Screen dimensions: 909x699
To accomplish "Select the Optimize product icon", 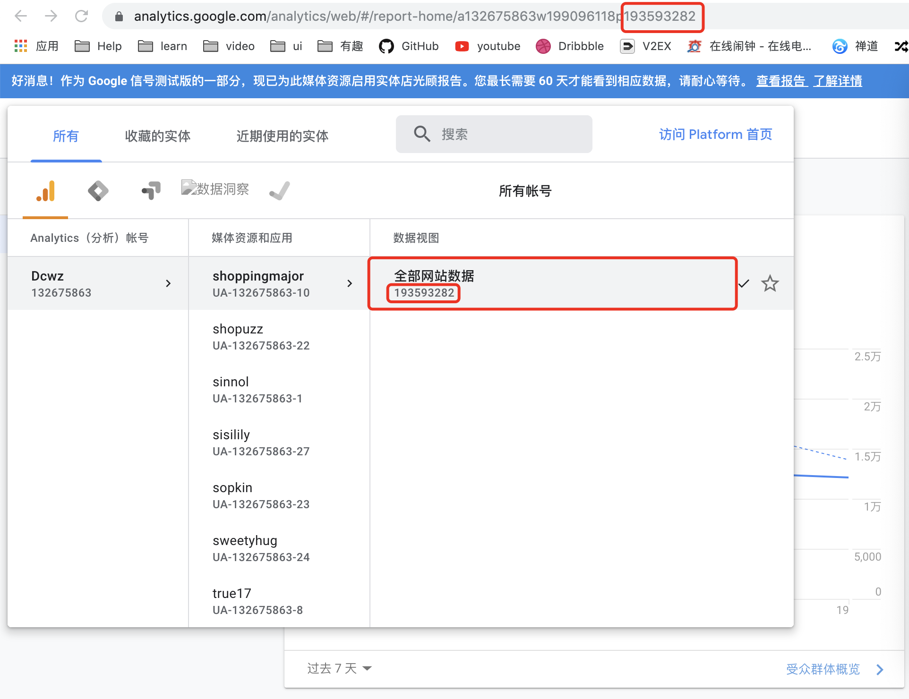I will (151, 191).
